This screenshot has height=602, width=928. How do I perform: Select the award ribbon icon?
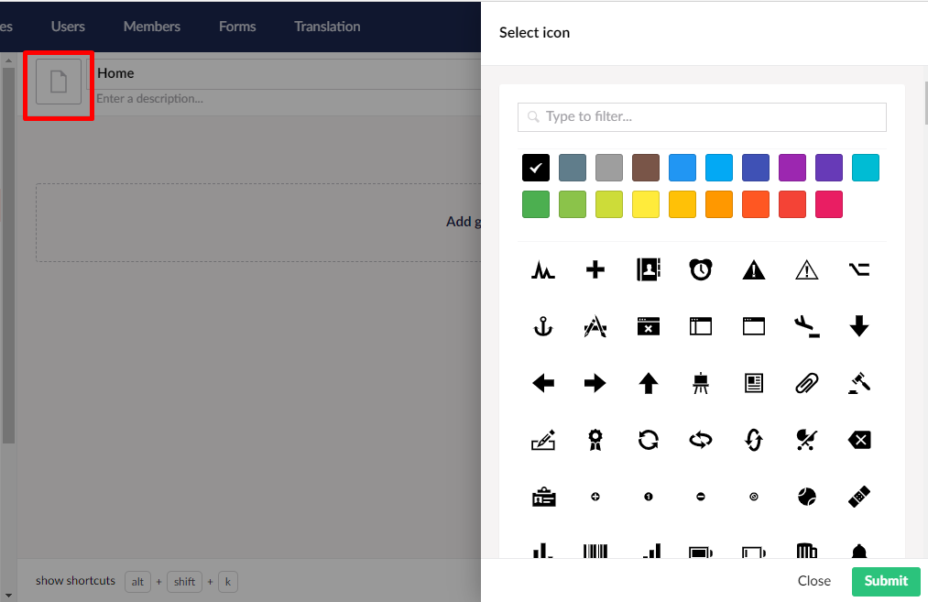click(595, 440)
